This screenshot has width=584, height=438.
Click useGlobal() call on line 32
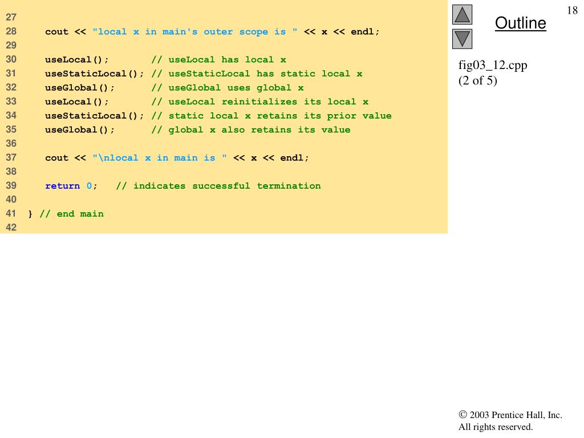[80, 88]
